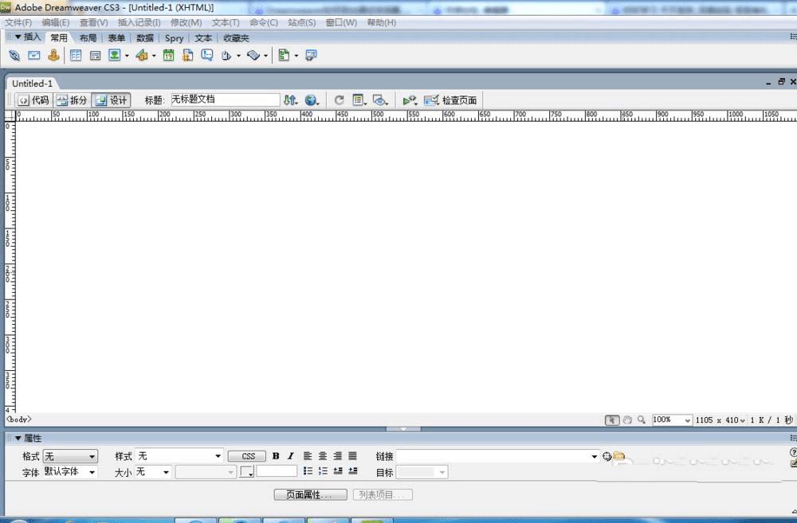Open the 编辑(E) menu
Screen dimensions: 797x523
point(56,22)
